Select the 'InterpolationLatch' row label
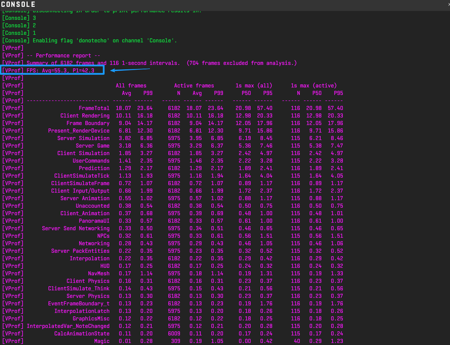Image resolution: width=450 pixels, height=345 pixels. tap(82, 311)
